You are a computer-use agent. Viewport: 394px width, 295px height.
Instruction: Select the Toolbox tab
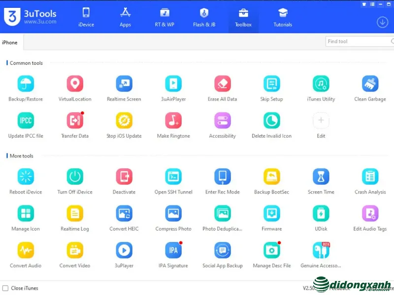click(243, 17)
